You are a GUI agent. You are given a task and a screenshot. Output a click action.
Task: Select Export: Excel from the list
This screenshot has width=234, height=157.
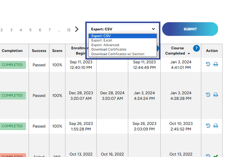pos(102,40)
